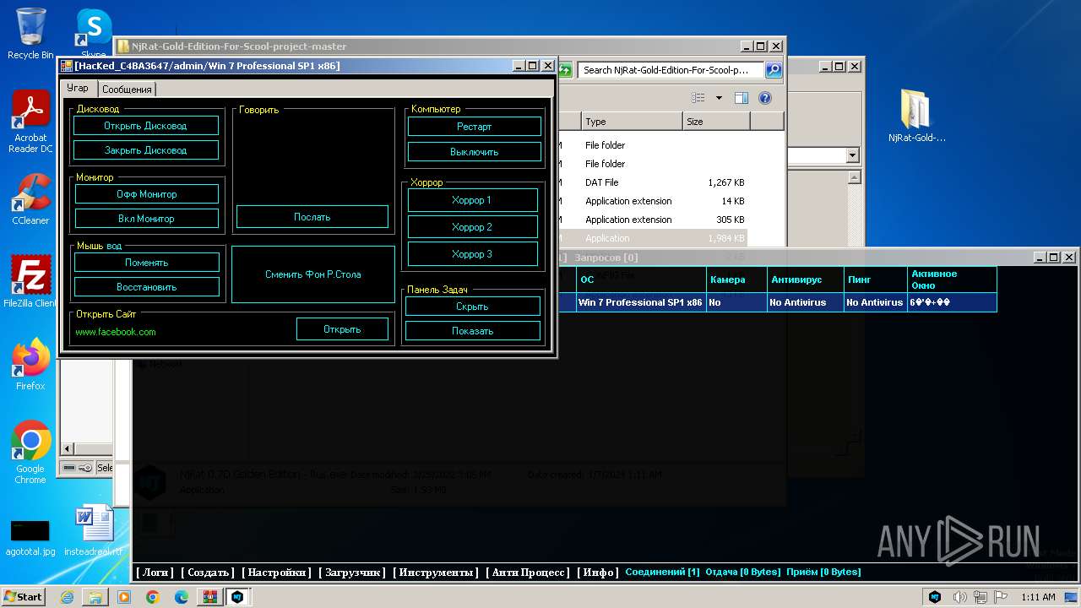Click Открыть site button
Screen dimensions: 1081x608
click(342, 329)
